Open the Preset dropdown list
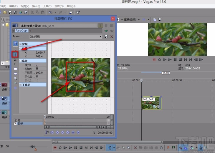The image size is (215, 153). coord(100,36)
